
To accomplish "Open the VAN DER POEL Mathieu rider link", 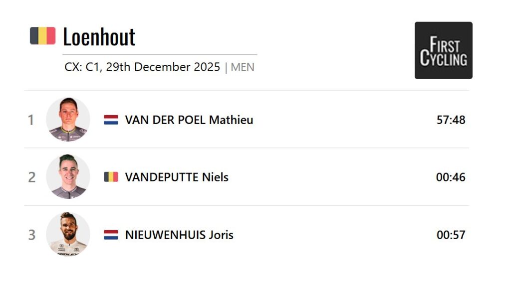I will point(189,120).
